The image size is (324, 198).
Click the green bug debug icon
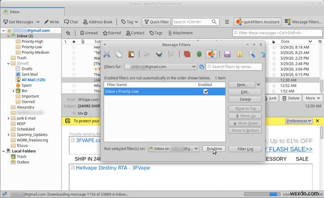(x=199, y=54)
